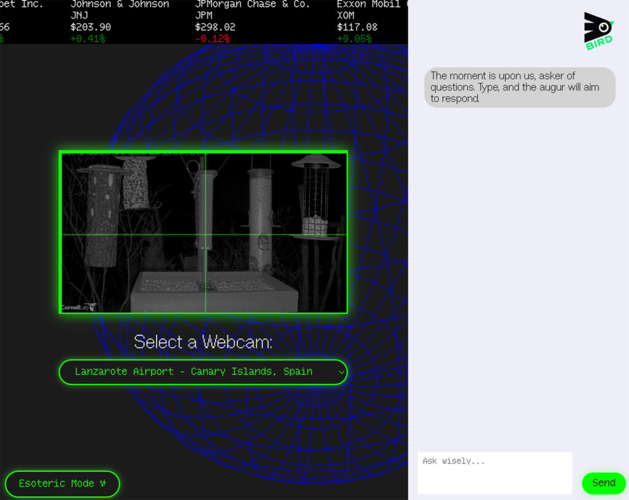Click the JPM -0.12% change value
This screenshot has height=500, width=629.
pyautogui.click(x=213, y=39)
